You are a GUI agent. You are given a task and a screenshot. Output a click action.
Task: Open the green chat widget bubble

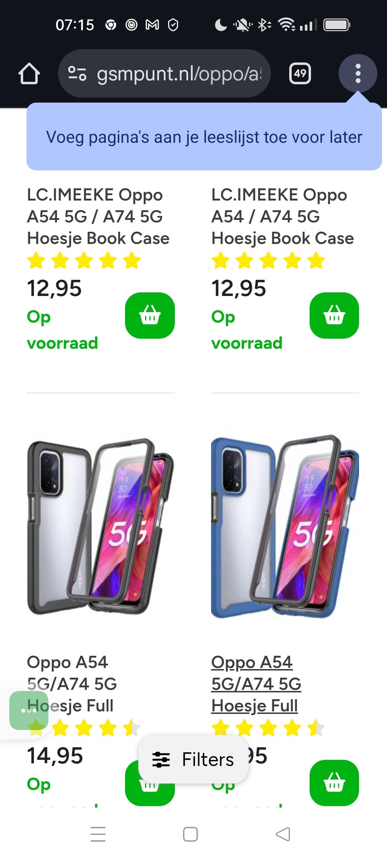coord(29,711)
